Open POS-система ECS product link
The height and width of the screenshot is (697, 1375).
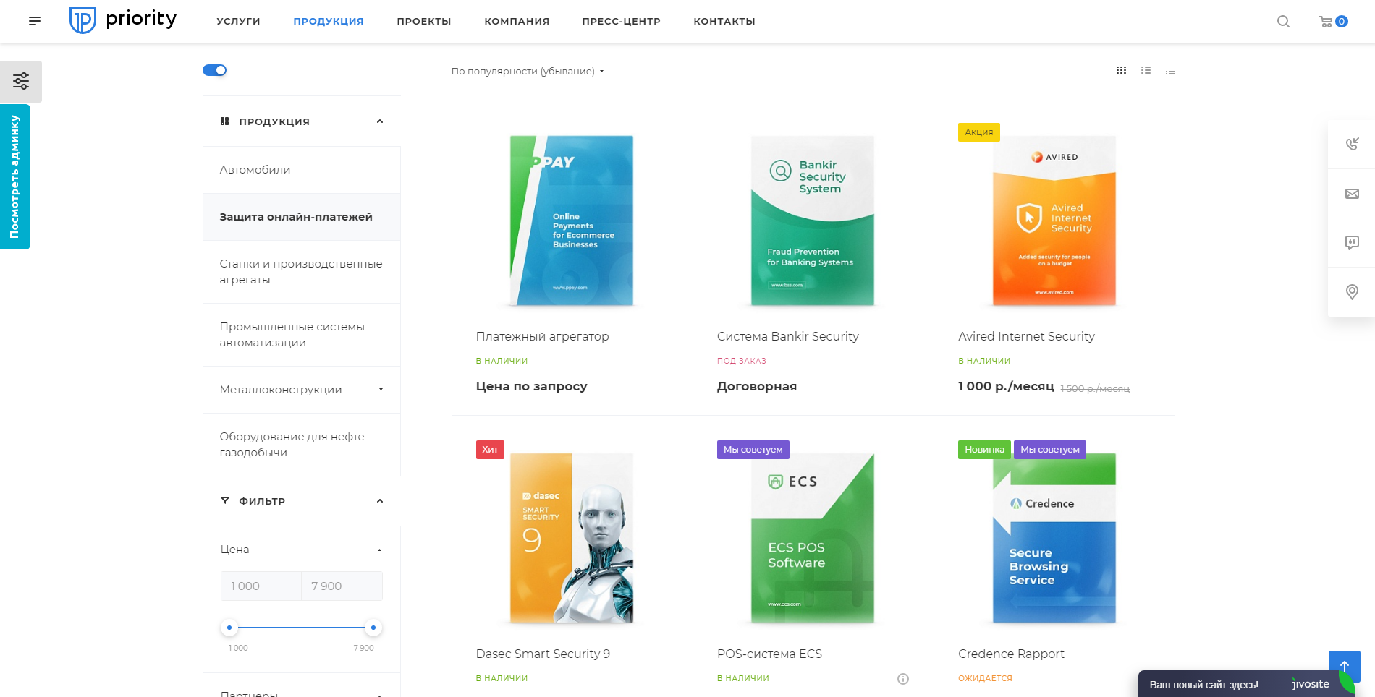(x=769, y=654)
